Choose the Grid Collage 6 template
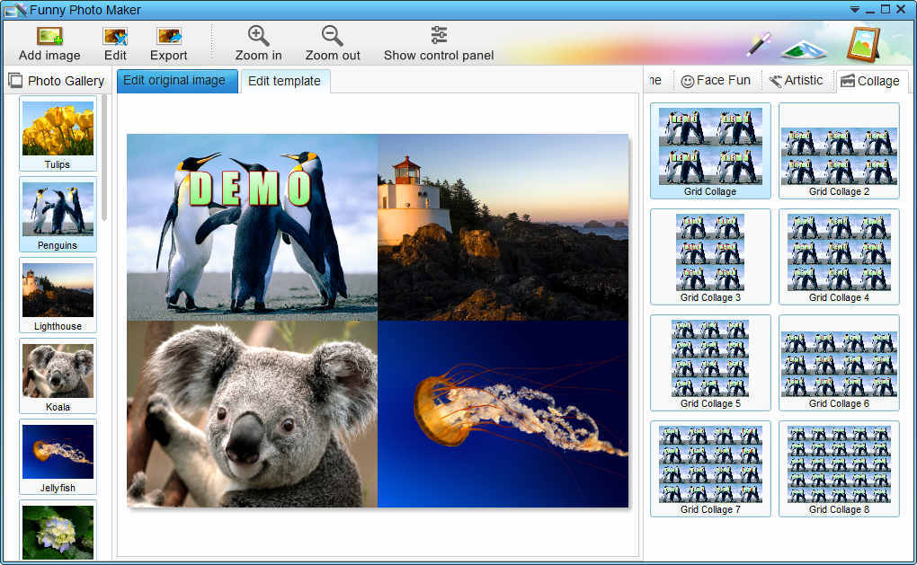Screen dimensions: 917x565 pos(839,363)
